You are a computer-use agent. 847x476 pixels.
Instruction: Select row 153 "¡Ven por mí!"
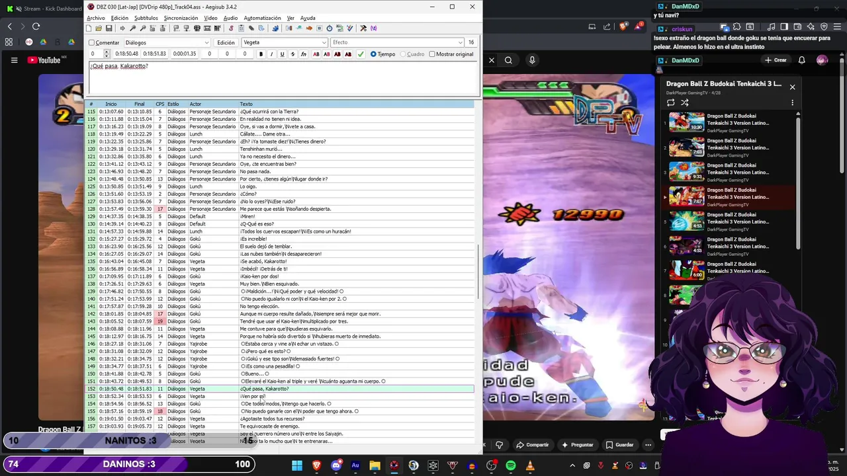281,396
